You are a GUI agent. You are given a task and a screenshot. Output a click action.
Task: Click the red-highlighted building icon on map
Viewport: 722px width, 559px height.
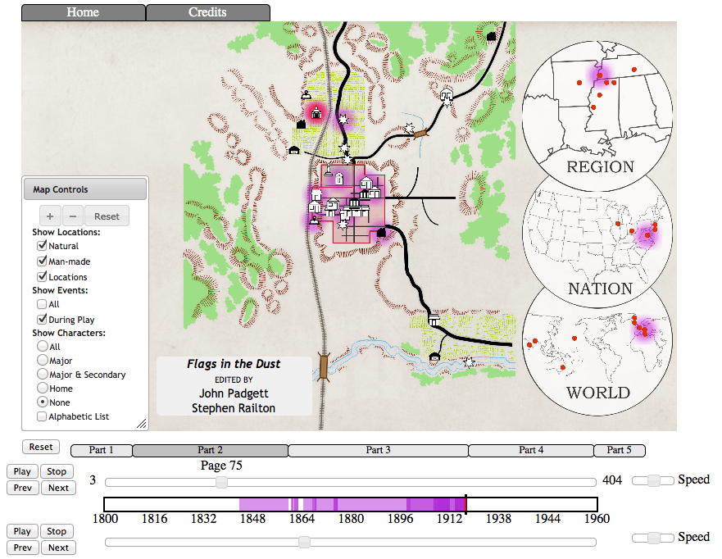pos(315,112)
